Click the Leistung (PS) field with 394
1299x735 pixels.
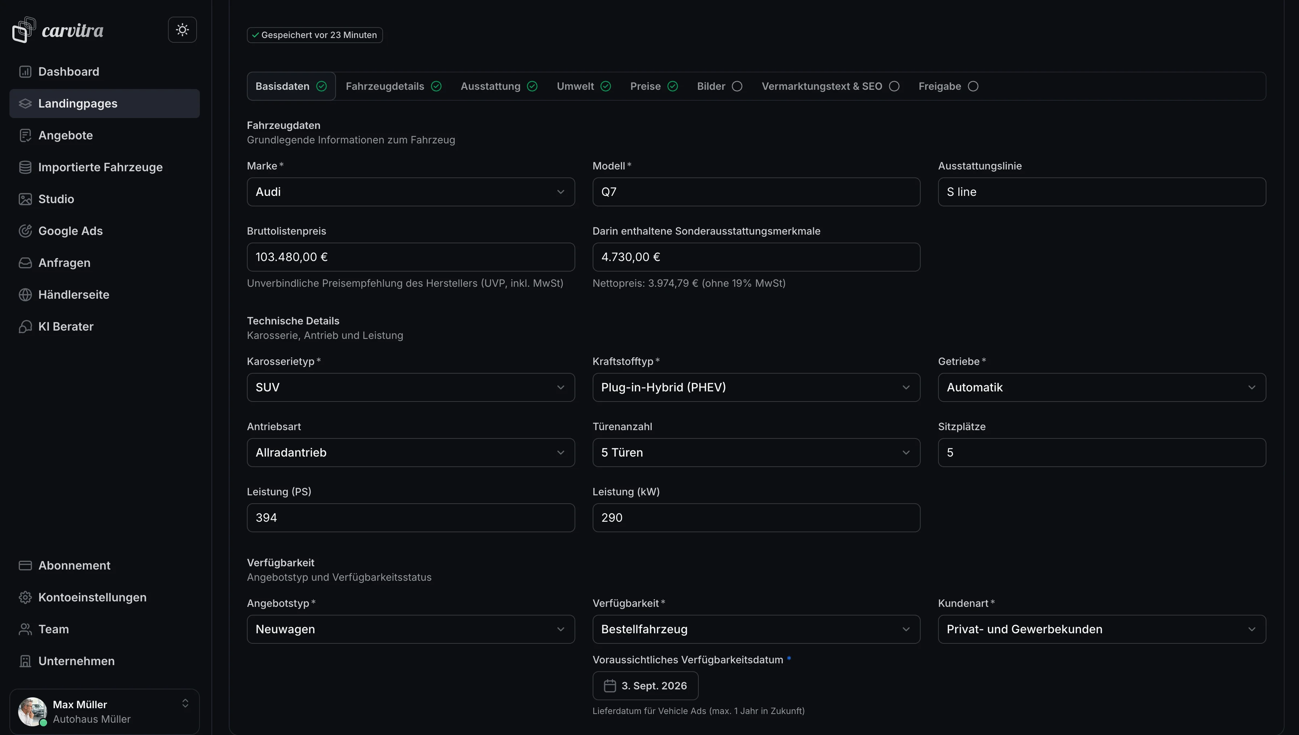point(411,517)
